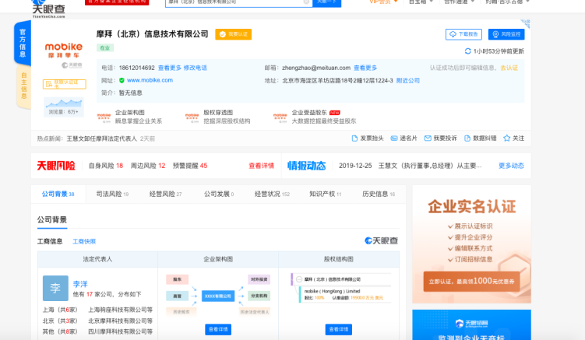
Task: Send business card via 递名片 icon
Action: click(394, 138)
